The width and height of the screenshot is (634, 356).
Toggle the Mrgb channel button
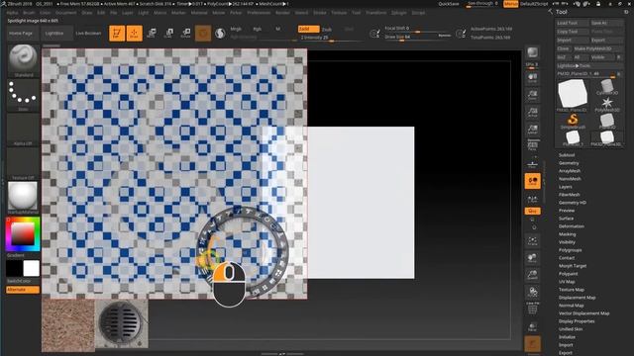(236, 29)
